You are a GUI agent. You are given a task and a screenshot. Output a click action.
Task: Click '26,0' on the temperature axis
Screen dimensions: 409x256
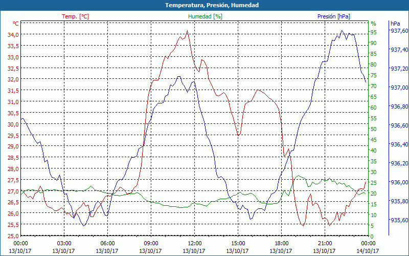(13, 214)
